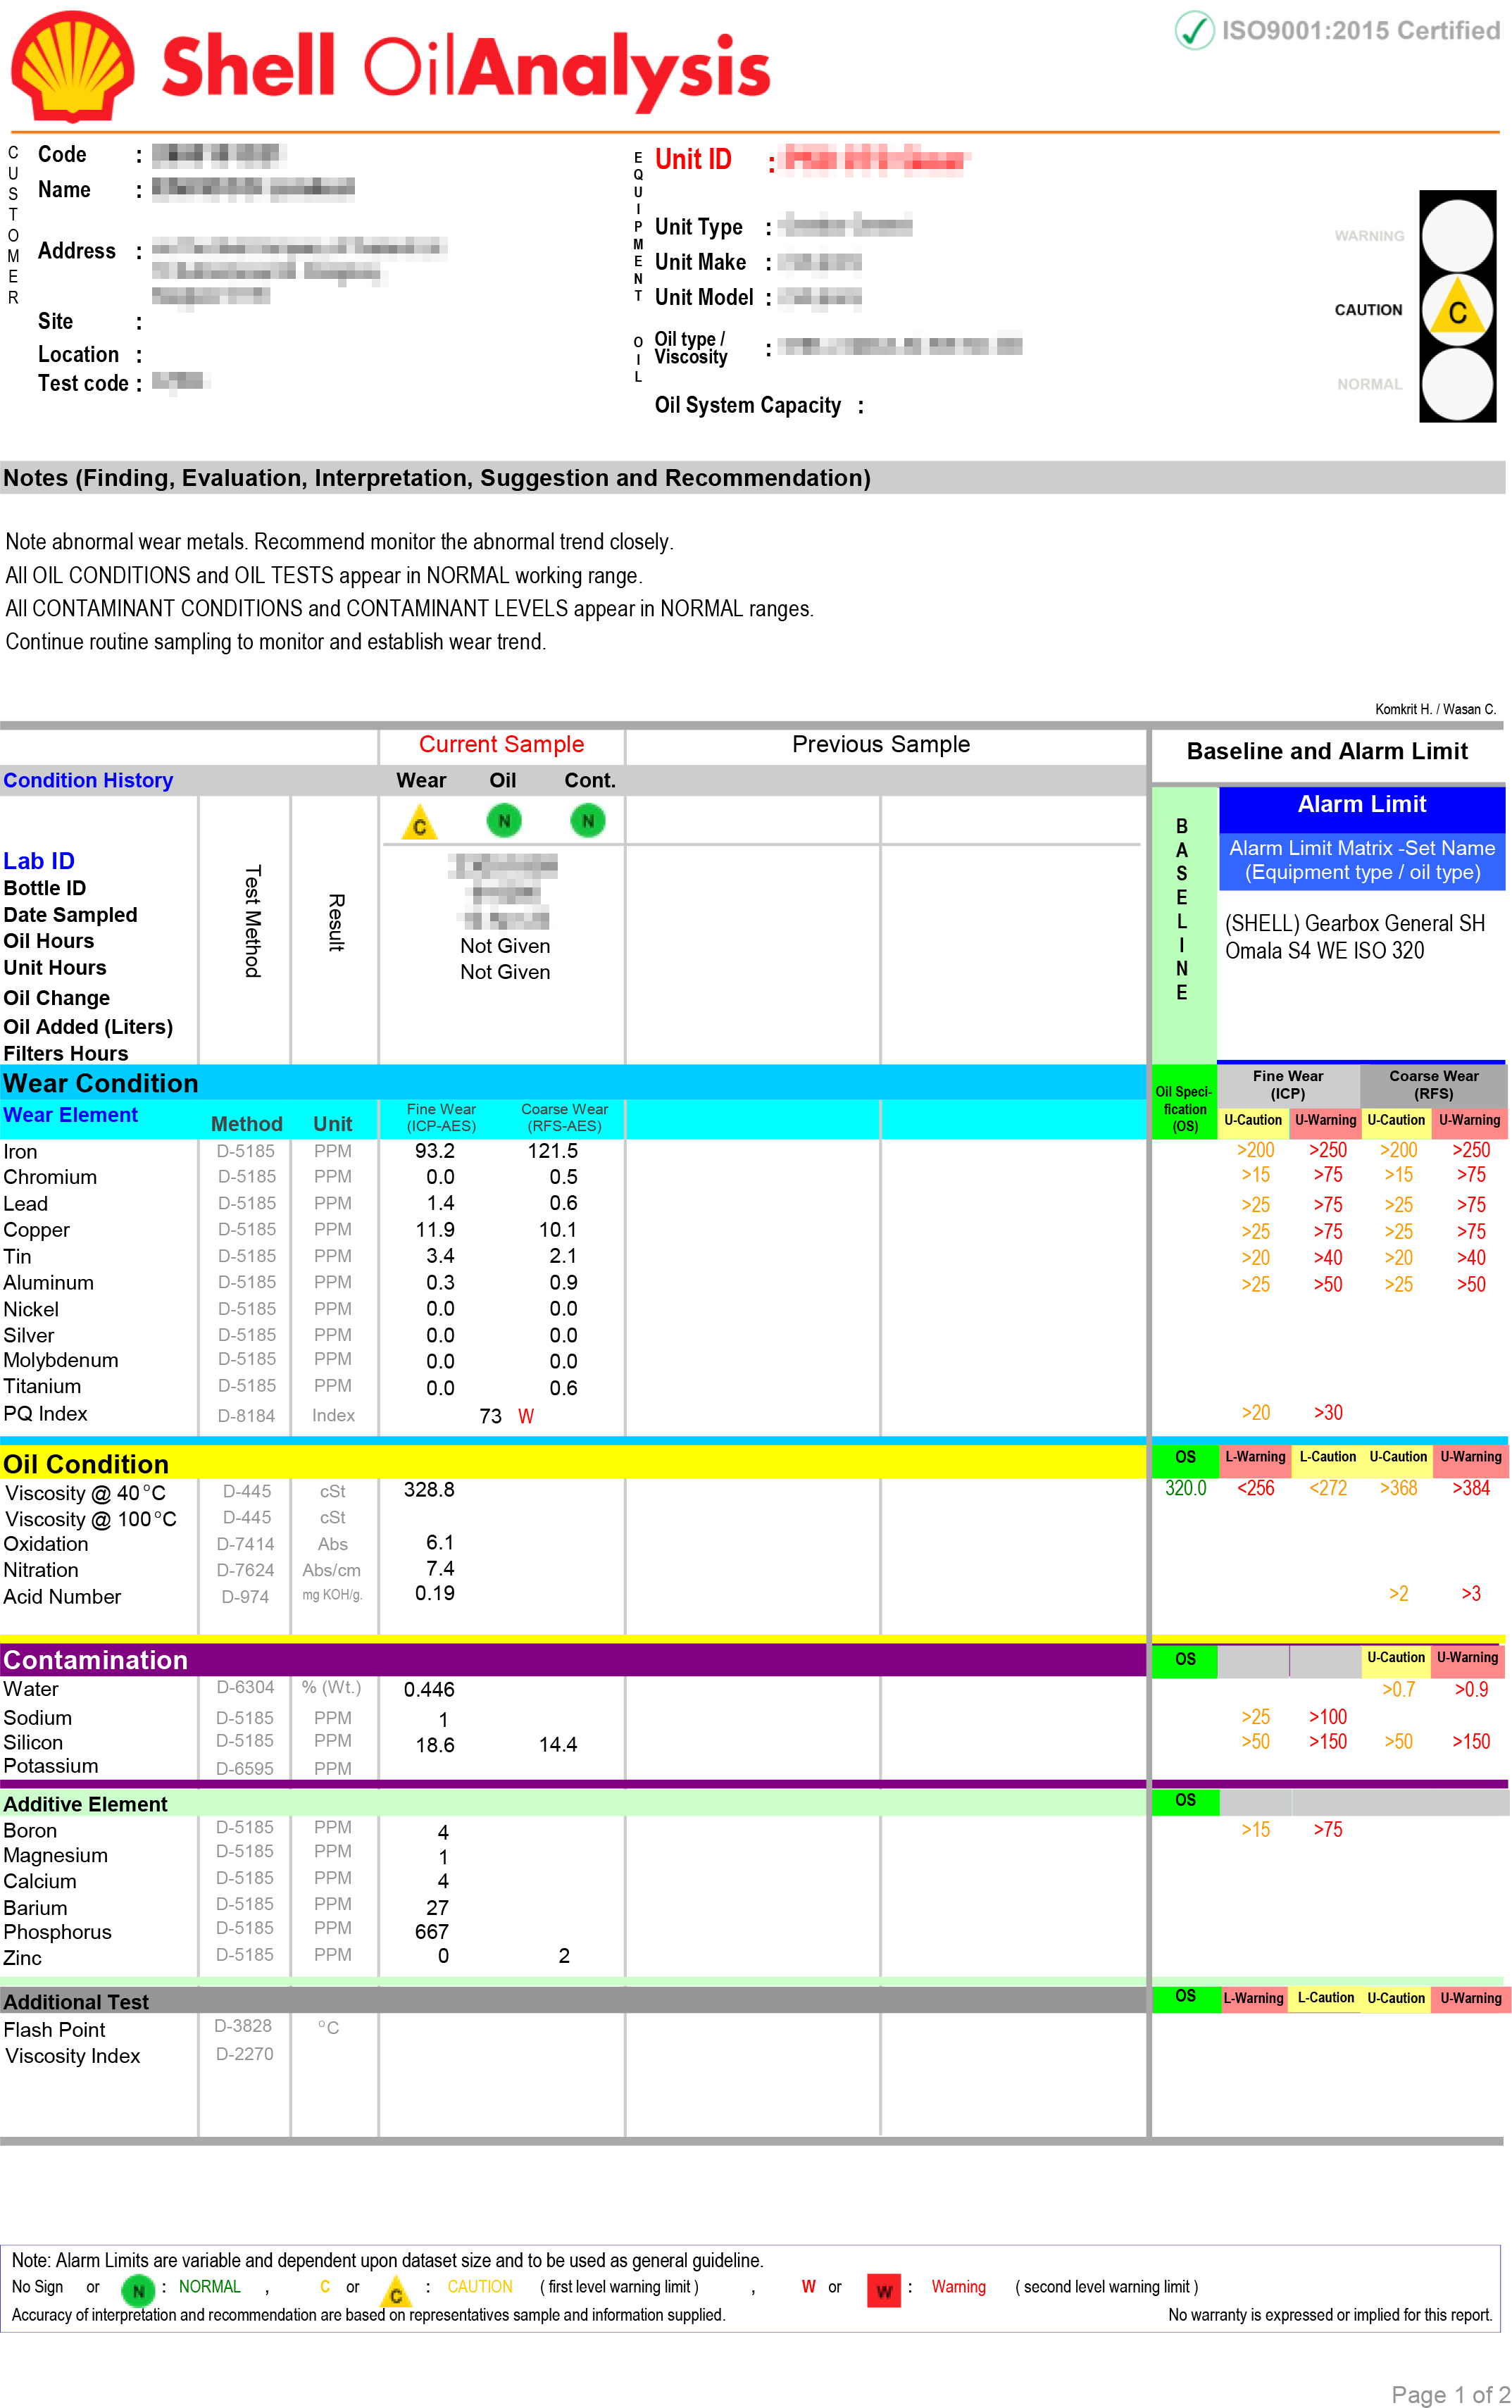Click the Additive Element section header
Screen dimensions: 1512x2408
573,1803
